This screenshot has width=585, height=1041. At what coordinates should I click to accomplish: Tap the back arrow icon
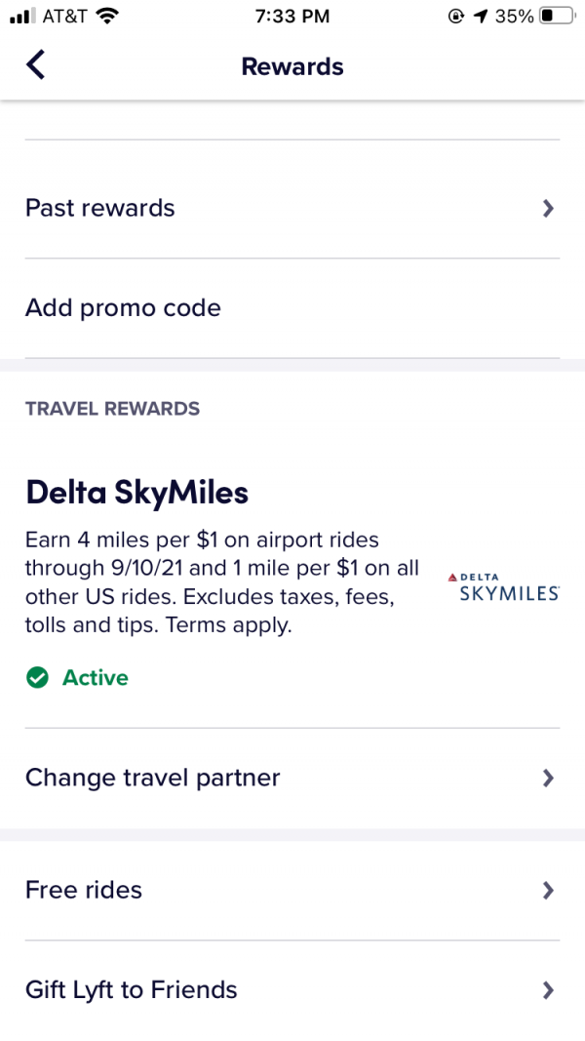[x=36, y=65]
